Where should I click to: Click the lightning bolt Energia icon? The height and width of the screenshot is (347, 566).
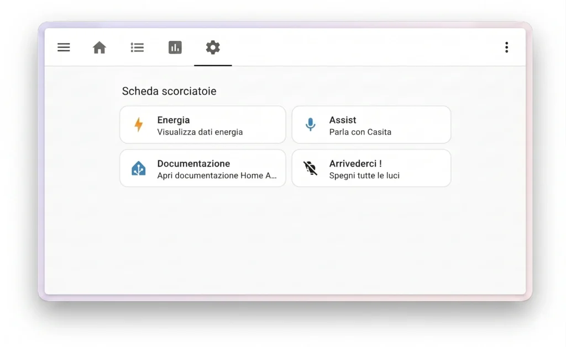pyautogui.click(x=139, y=125)
